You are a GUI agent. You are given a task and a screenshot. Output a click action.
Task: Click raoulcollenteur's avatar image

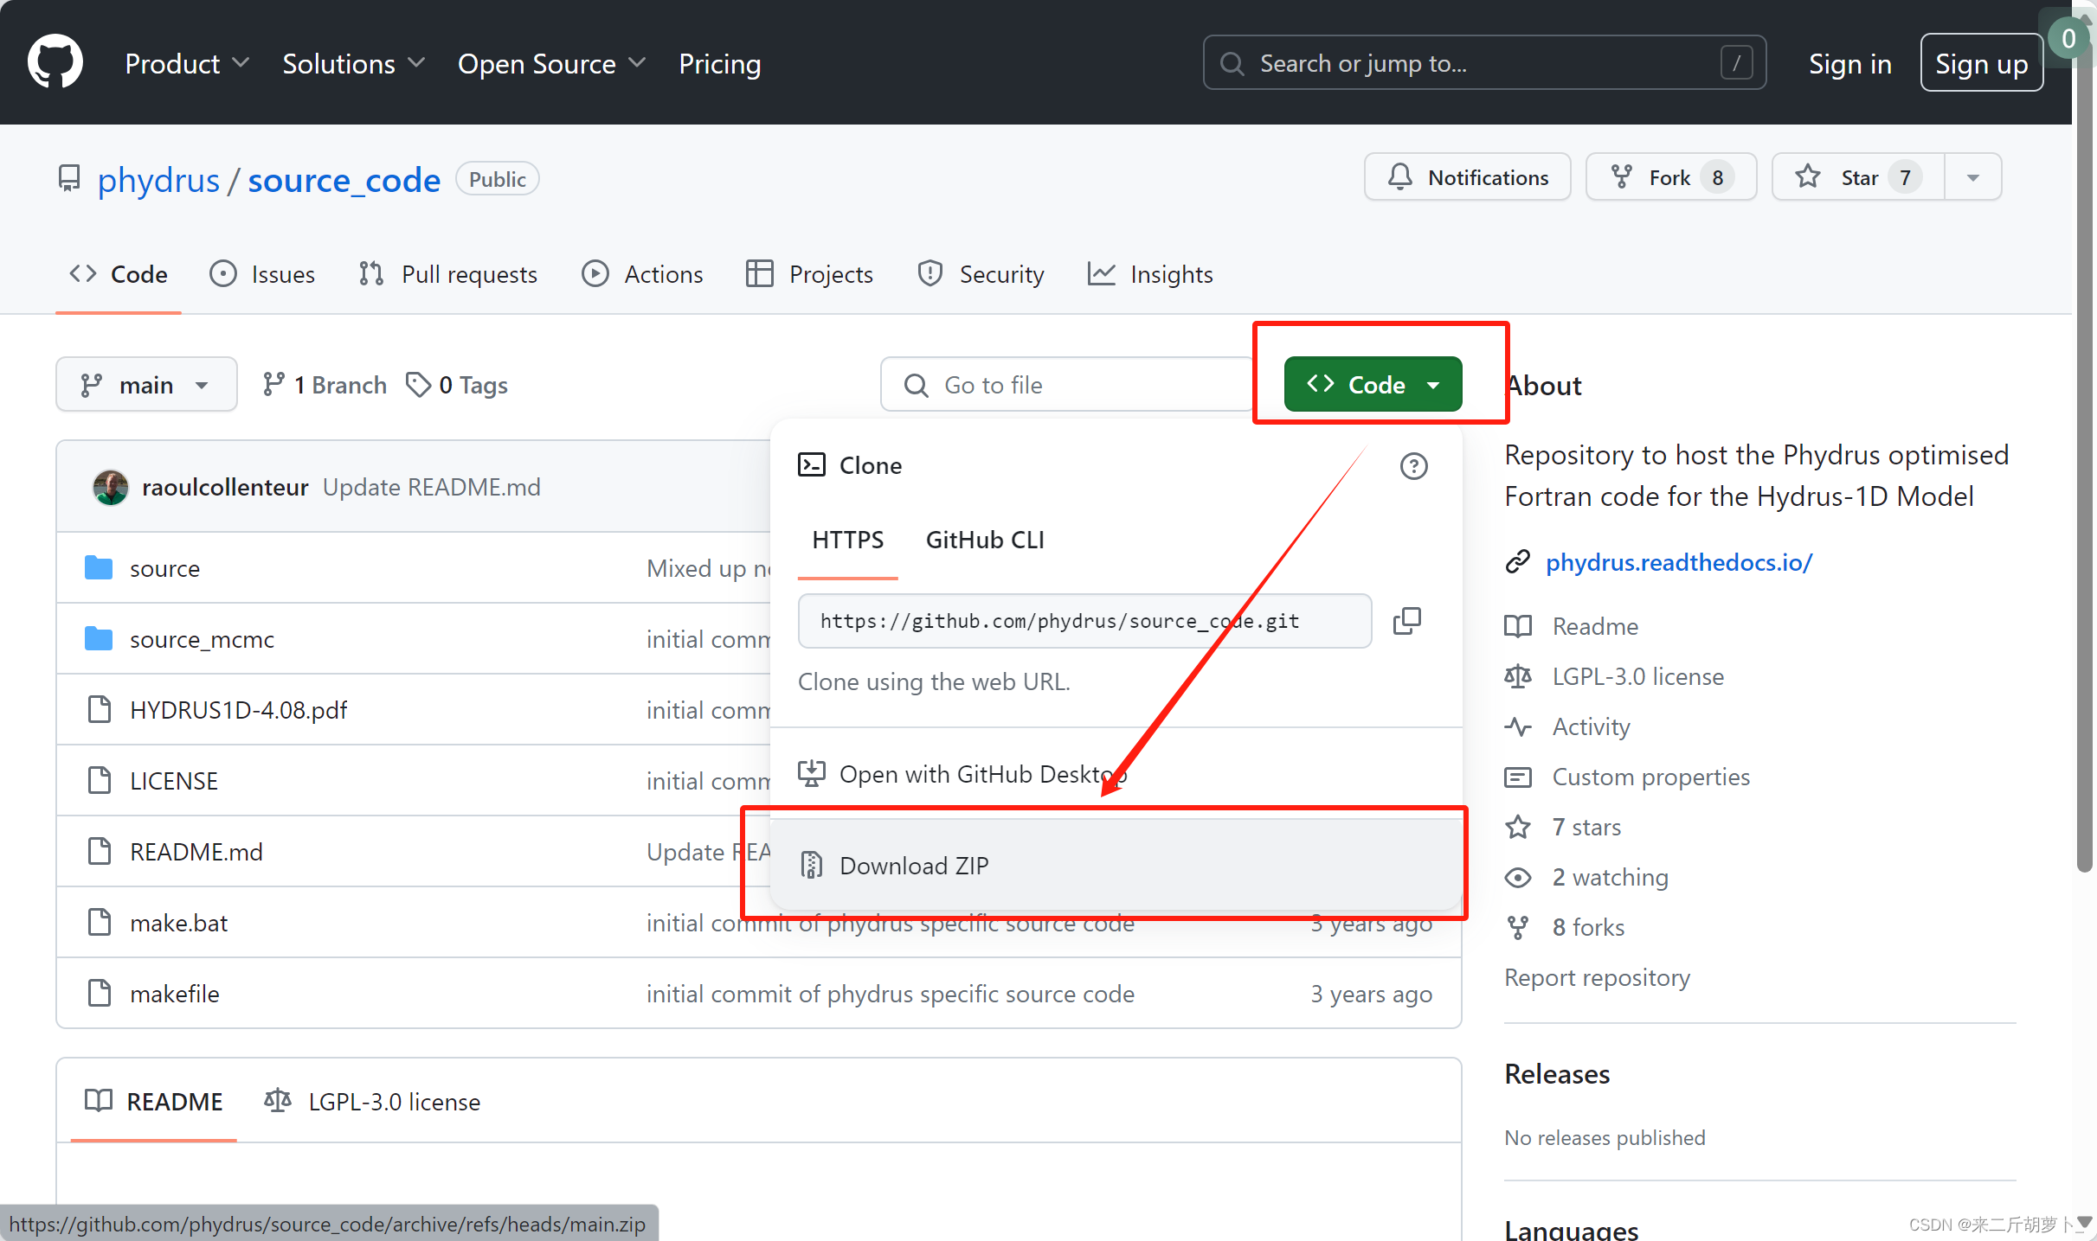(x=111, y=487)
